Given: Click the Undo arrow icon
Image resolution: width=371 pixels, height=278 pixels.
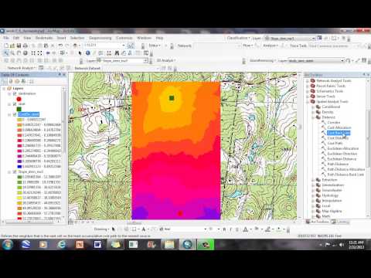Looking at the screenshot, I should point(60,46).
